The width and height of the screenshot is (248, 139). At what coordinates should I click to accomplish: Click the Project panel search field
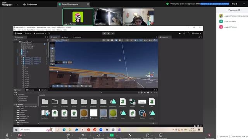pos(119,93)
